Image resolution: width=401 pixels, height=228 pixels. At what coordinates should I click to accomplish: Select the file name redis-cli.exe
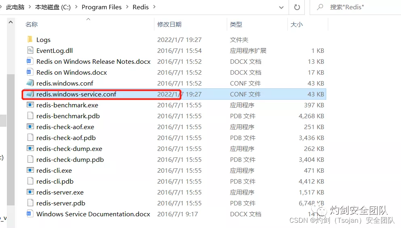(54, 171)
